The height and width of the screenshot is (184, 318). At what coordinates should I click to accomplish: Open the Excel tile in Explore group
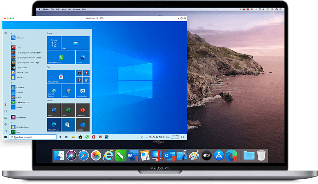pos(68,110)
